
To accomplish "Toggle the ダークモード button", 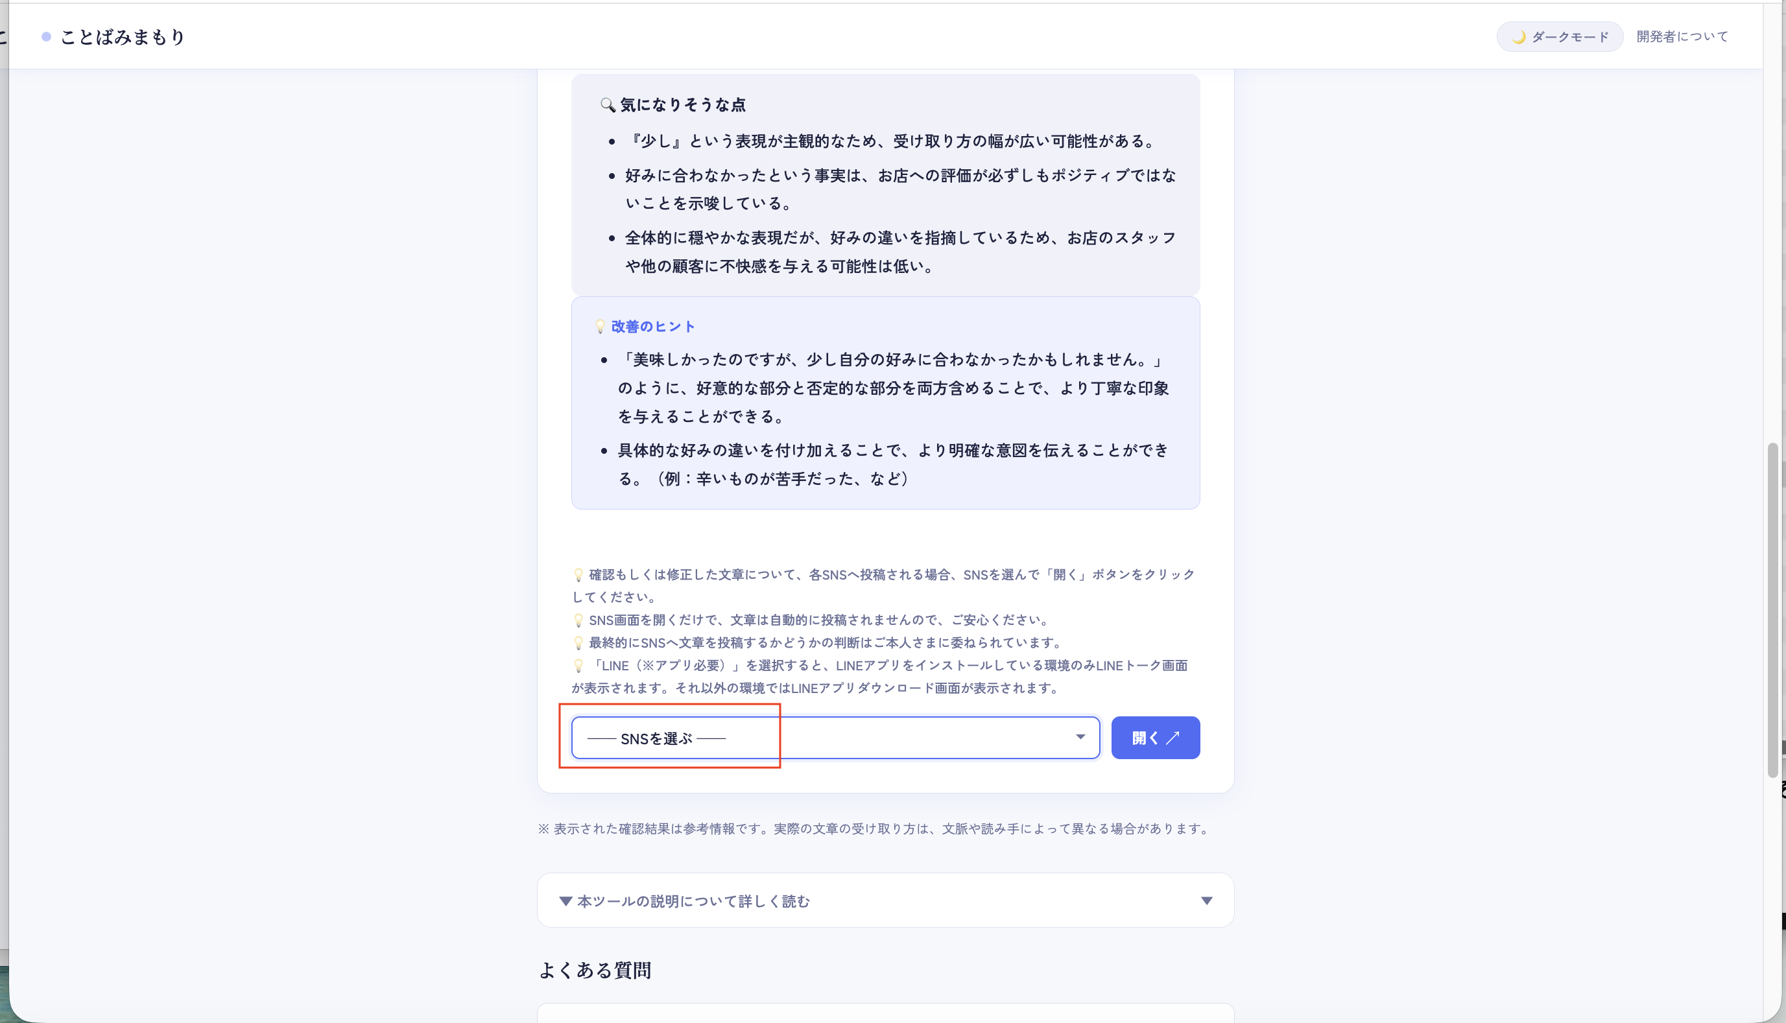I will (1559, 36).
